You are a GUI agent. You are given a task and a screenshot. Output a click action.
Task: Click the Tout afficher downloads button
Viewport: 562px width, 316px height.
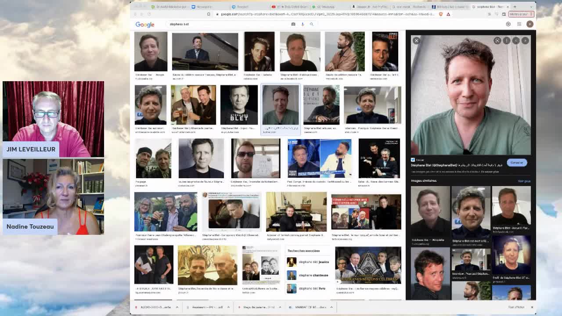click(516, 307)
